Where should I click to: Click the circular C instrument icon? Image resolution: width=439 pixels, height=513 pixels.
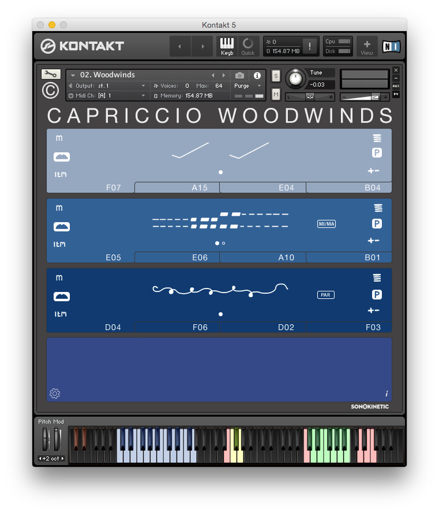tap(51, 90)
